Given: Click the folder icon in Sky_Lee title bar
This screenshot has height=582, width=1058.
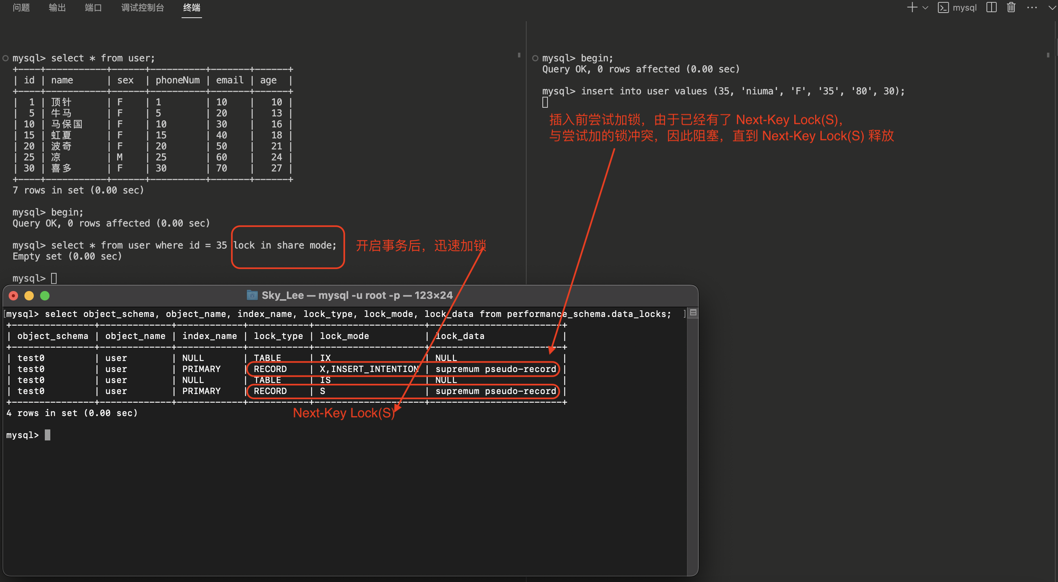Looking at the screenshot, I should [x=252, y=295].
